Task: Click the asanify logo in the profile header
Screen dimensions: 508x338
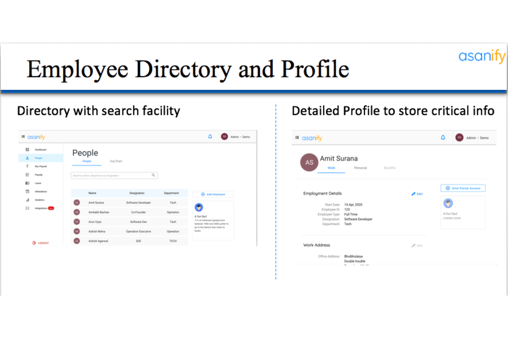Action: pos(312,138)
